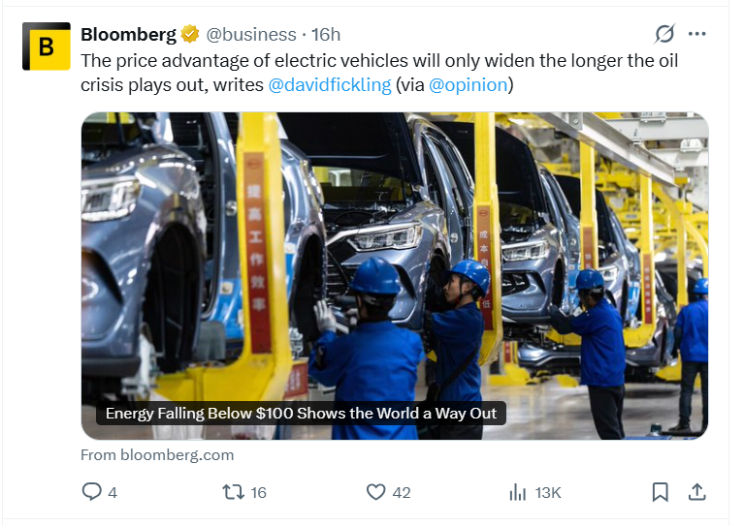Click the Bloomberg display name
Screen dimensions: 744x526
click(x=128, y=35)
